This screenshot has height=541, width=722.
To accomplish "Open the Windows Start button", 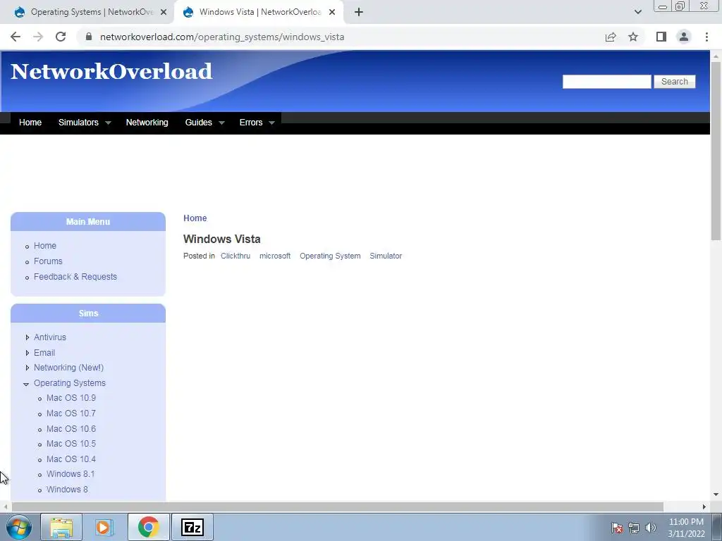I will [x=19, y=527].
